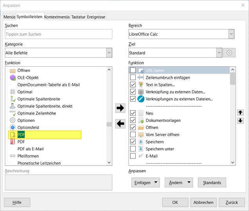Check the Speichern unter checkbox
249x211 pixels.
[x=133, y=149]
